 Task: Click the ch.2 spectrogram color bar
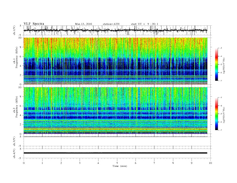216,114
